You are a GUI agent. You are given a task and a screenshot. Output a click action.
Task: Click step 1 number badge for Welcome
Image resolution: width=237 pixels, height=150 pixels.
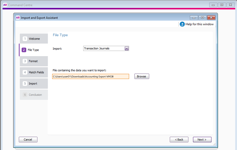tap(25, 39)
